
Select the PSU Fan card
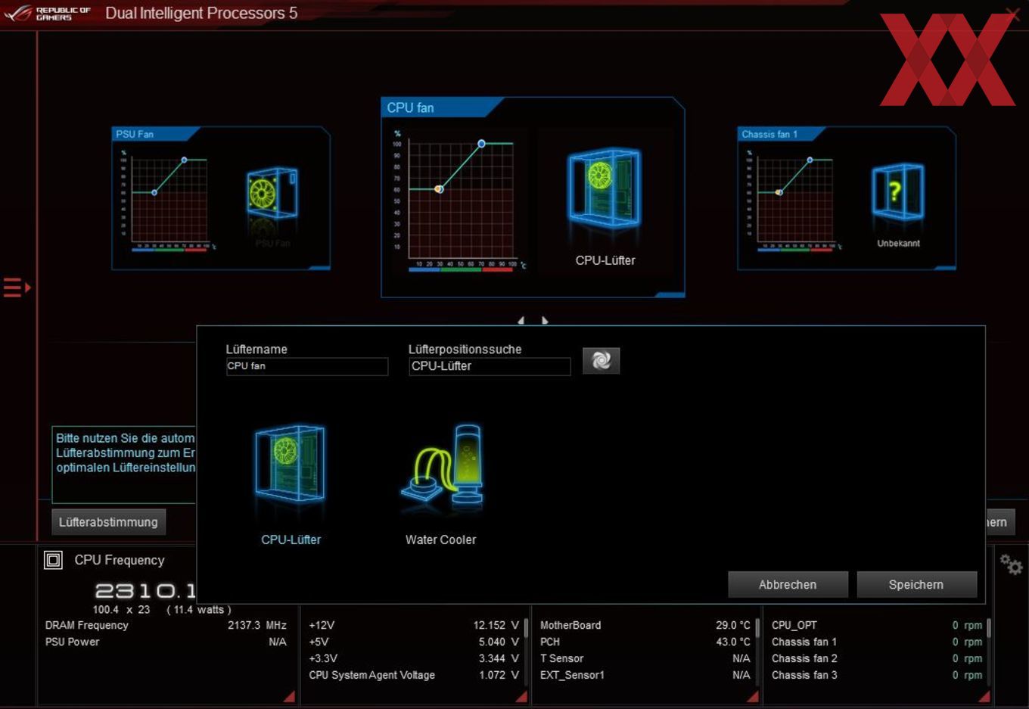(x=221, y=198)
